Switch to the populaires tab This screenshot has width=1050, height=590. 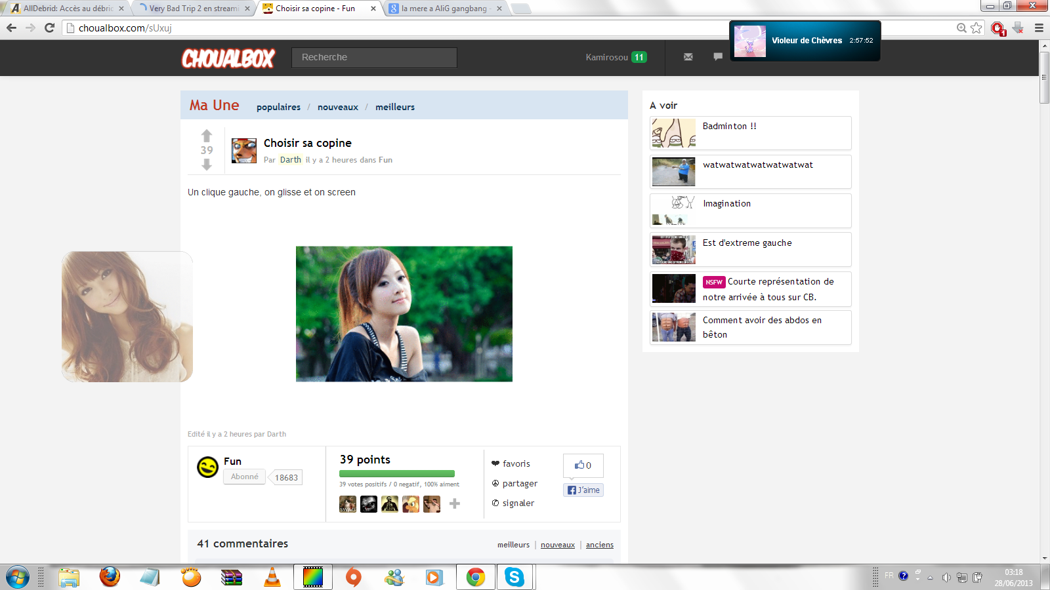click(x=278, y=107)
